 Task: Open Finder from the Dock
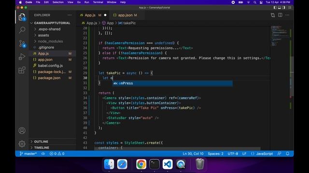tap(109, 164)
